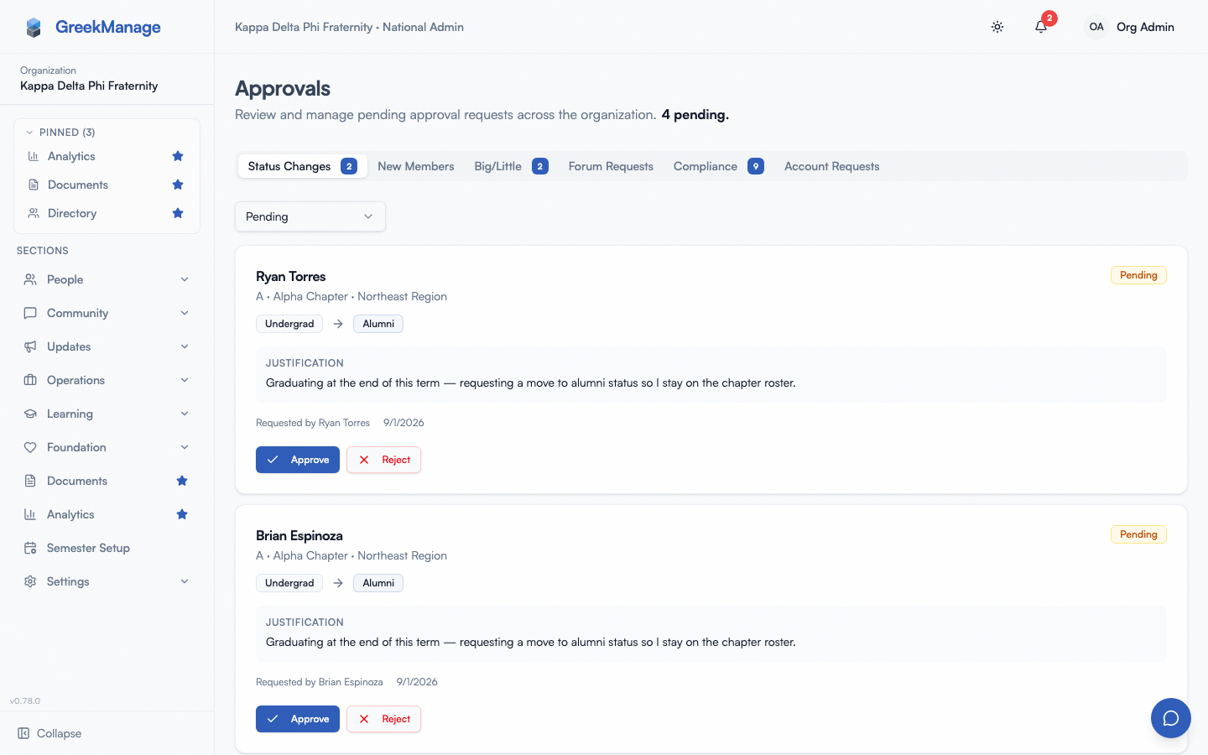Open the Org Admin user menu
Viewport: 1208px width, 755px height.
coord(1130,27)
